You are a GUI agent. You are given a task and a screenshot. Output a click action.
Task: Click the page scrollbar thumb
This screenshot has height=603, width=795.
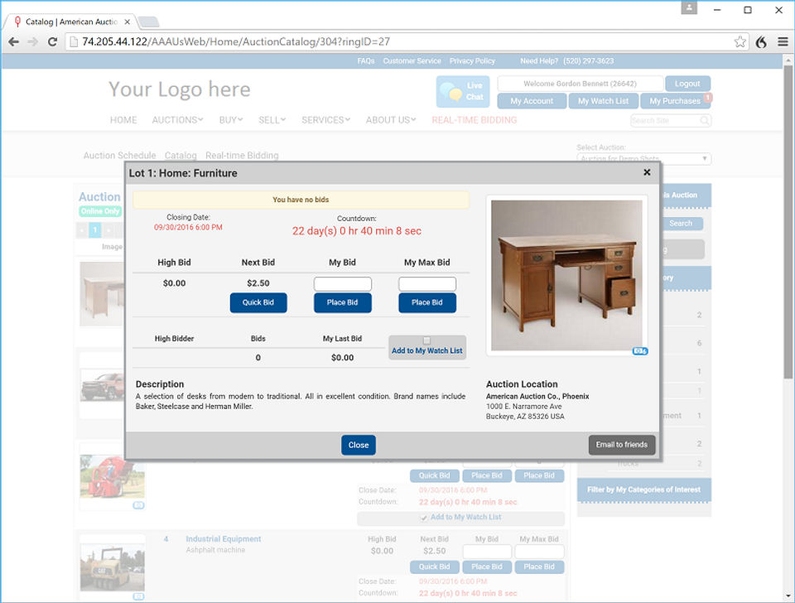(x=788, y=221)
